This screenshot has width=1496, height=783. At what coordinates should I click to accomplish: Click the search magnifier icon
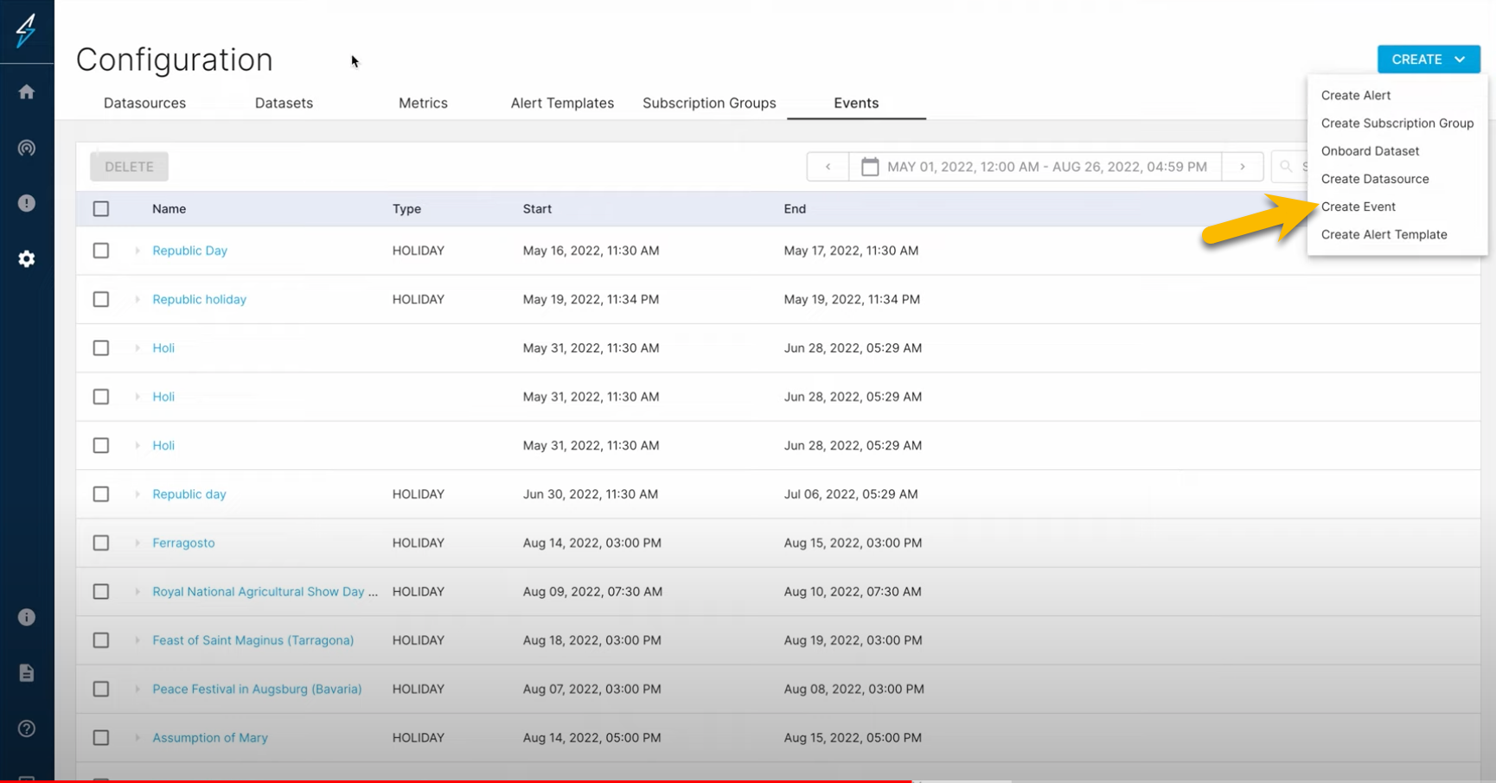coord(1286,167)
